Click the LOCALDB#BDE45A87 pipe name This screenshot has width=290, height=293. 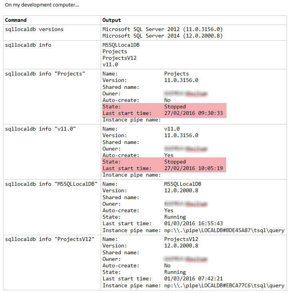[224, 231]
